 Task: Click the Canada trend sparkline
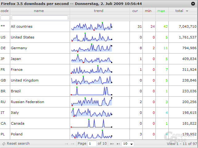(x=91, y=123)
